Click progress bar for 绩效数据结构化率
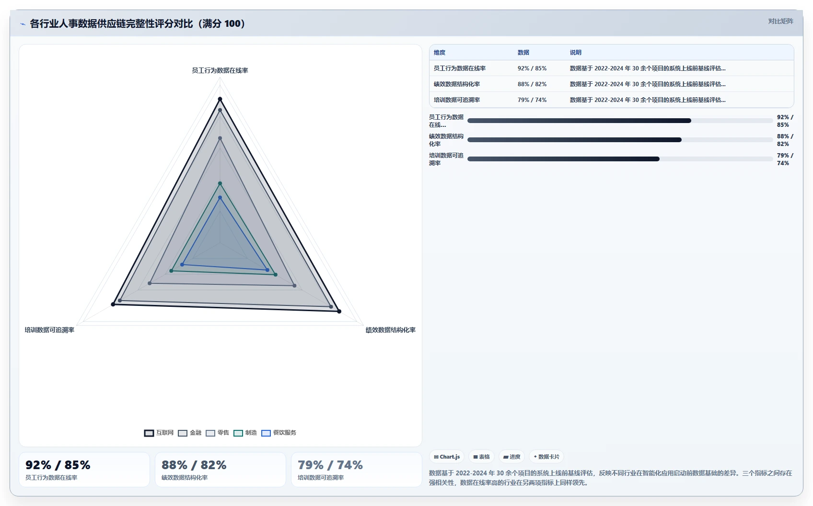Screen dimensions: 813x506 (620, 140)
